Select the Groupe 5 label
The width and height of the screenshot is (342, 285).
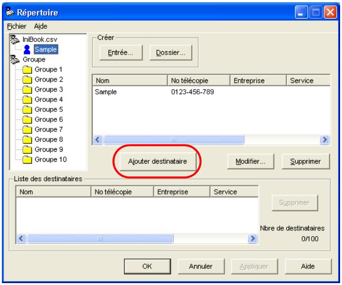click(x=48, y=110)
